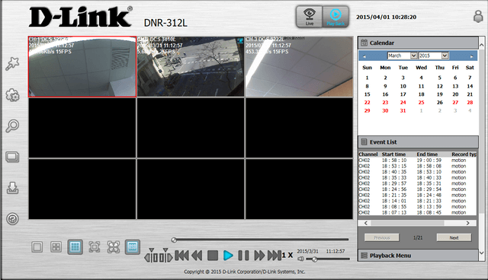Select March 22 in the calendar
Viewport: 488px width, 280px height.
click(x=368, y=103)
